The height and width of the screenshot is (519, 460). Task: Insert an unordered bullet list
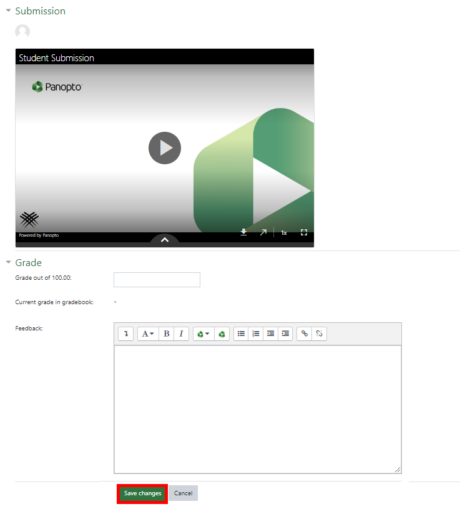pyautogui.click(x=241, y=334)
